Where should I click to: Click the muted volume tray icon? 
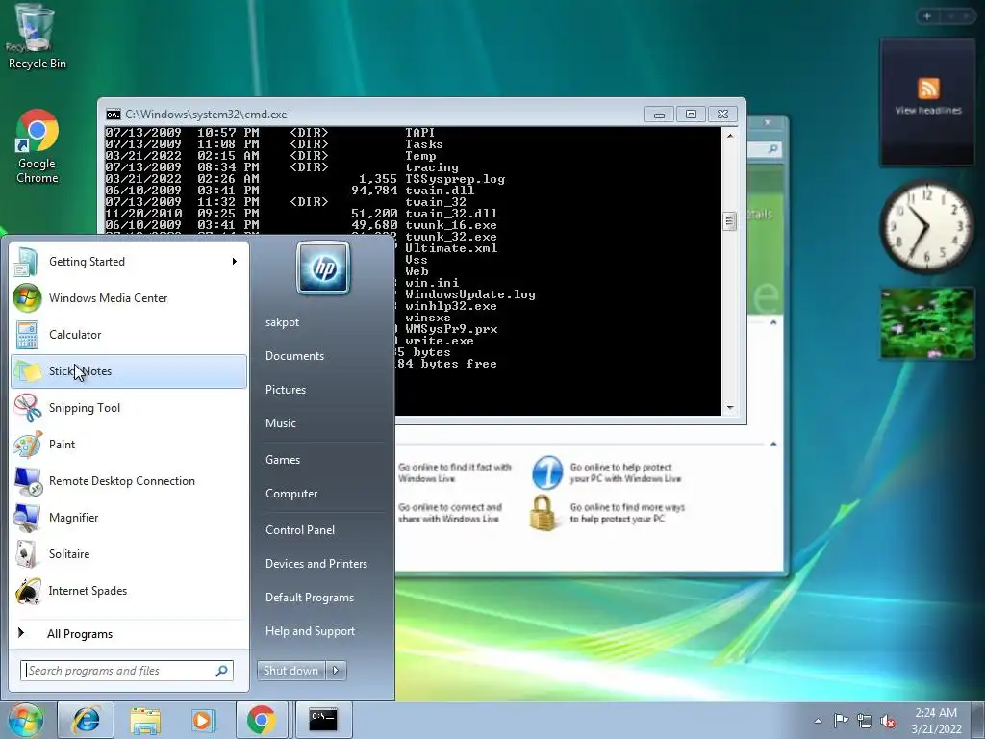click(888, 721)
